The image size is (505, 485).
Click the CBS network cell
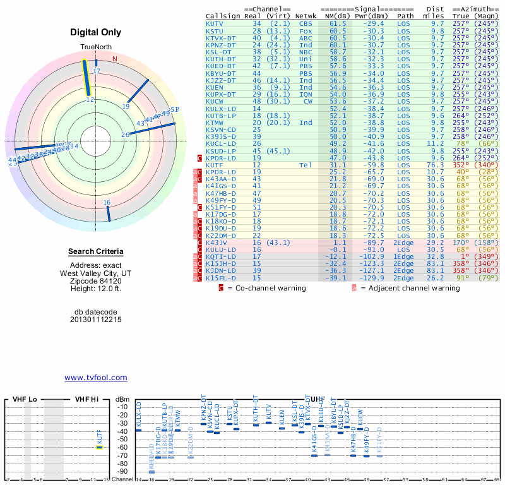[306, 24]
